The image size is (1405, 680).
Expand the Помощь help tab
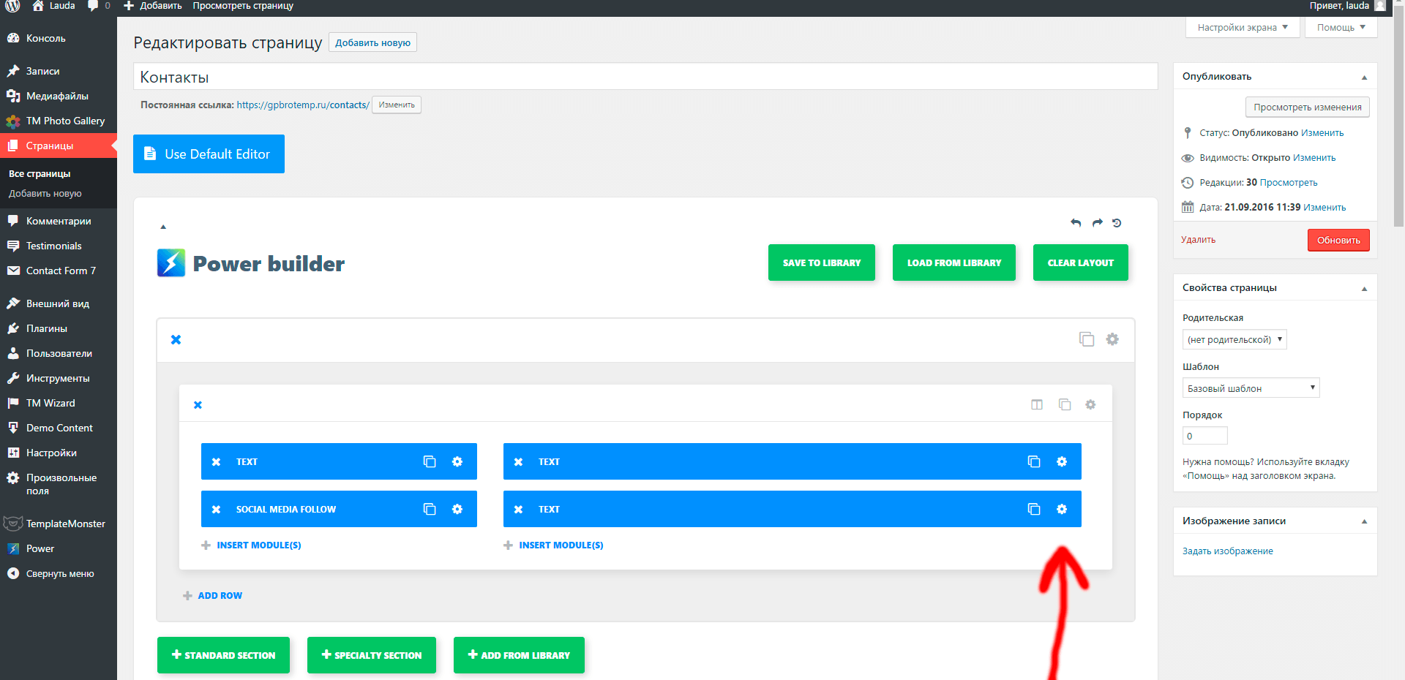pos(1341,27)
